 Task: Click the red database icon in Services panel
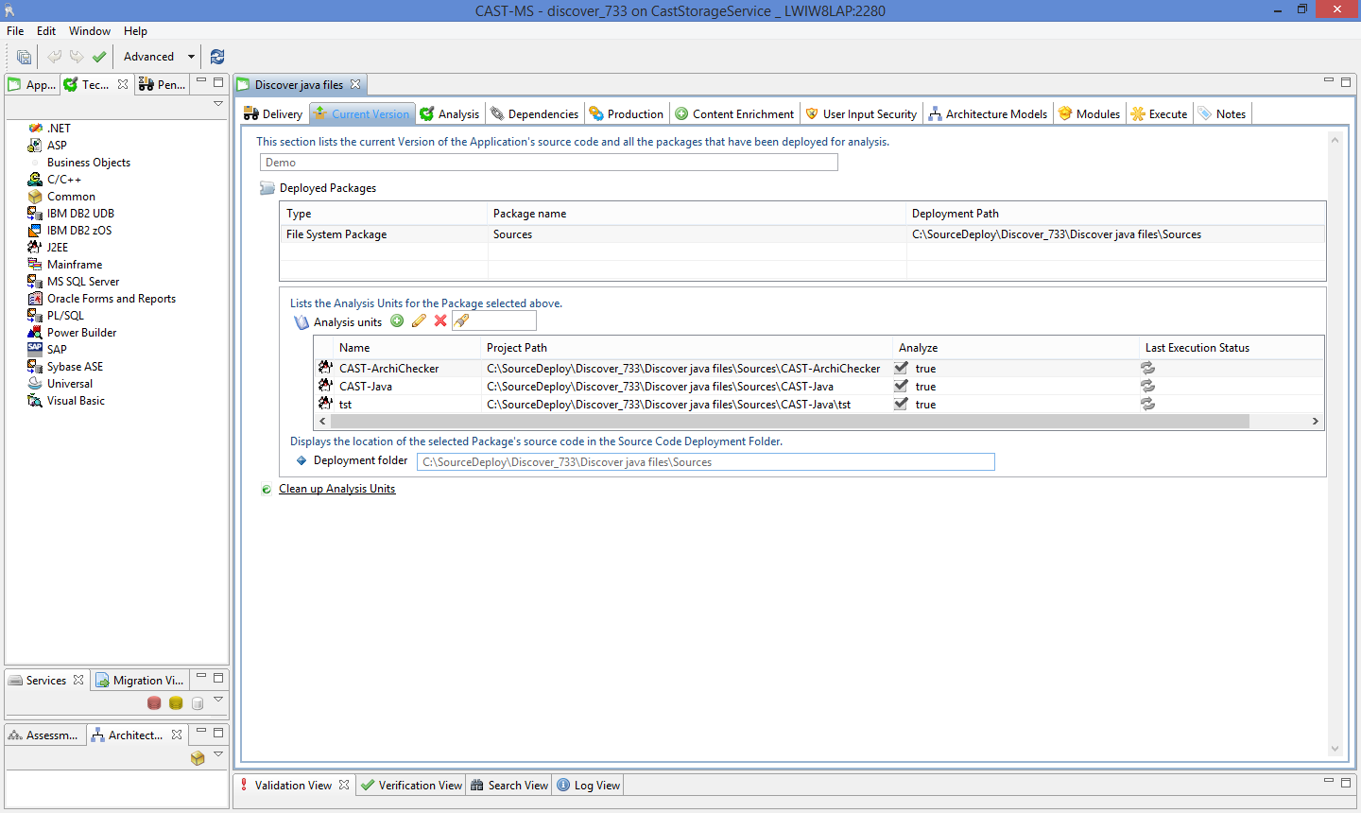pyautogui.click(x=154, y=703)
